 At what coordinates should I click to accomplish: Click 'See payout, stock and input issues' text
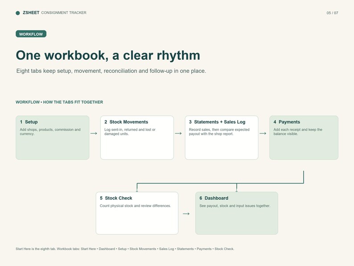(x=235, y=206)
